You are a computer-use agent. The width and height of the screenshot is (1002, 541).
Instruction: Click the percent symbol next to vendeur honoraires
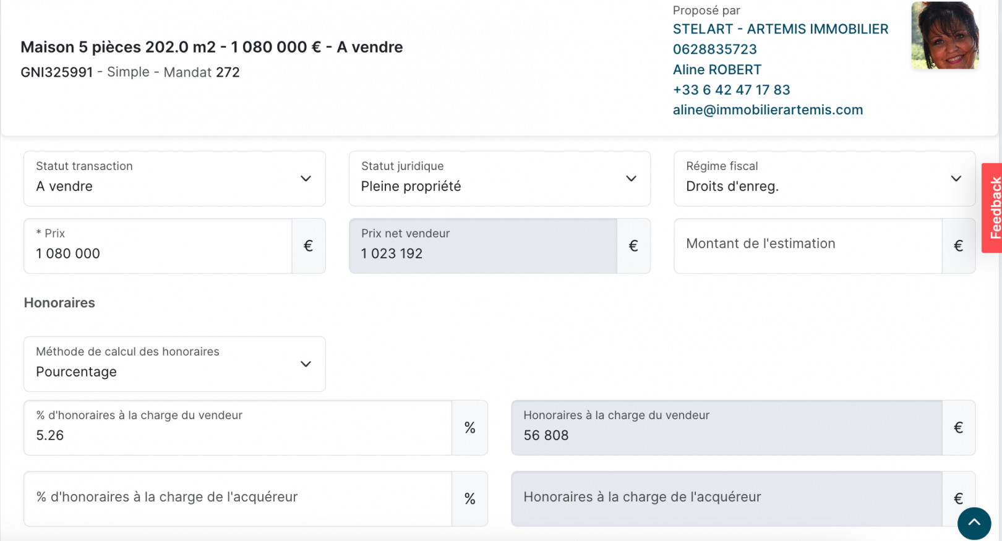point(469,428)
